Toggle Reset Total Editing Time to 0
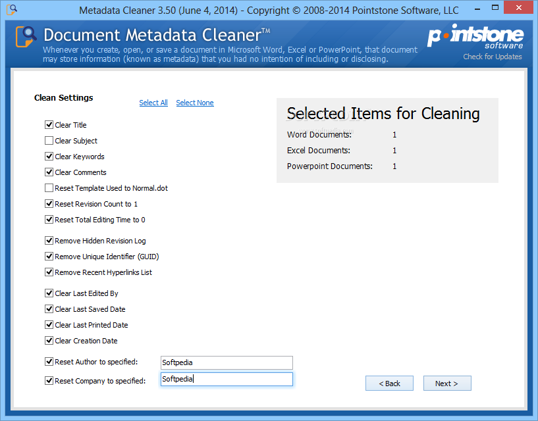This screenshot has height=421, width=538. pyautogui.click(x=49, y=220)
